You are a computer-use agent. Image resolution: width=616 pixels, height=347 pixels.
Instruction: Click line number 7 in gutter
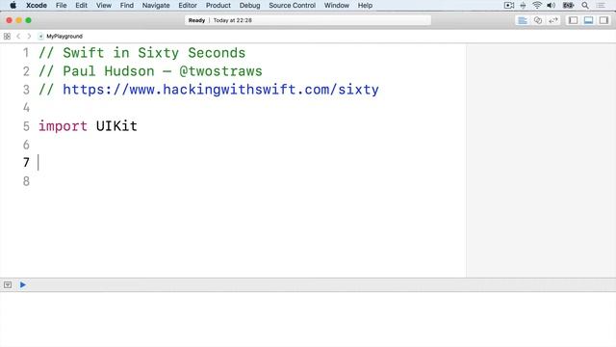(x=26, y=163)
